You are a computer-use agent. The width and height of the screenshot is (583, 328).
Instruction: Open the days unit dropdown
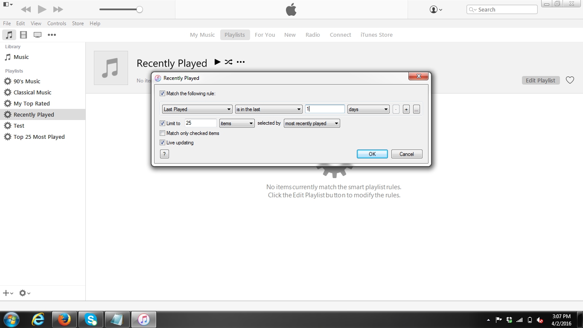[368, 109]
